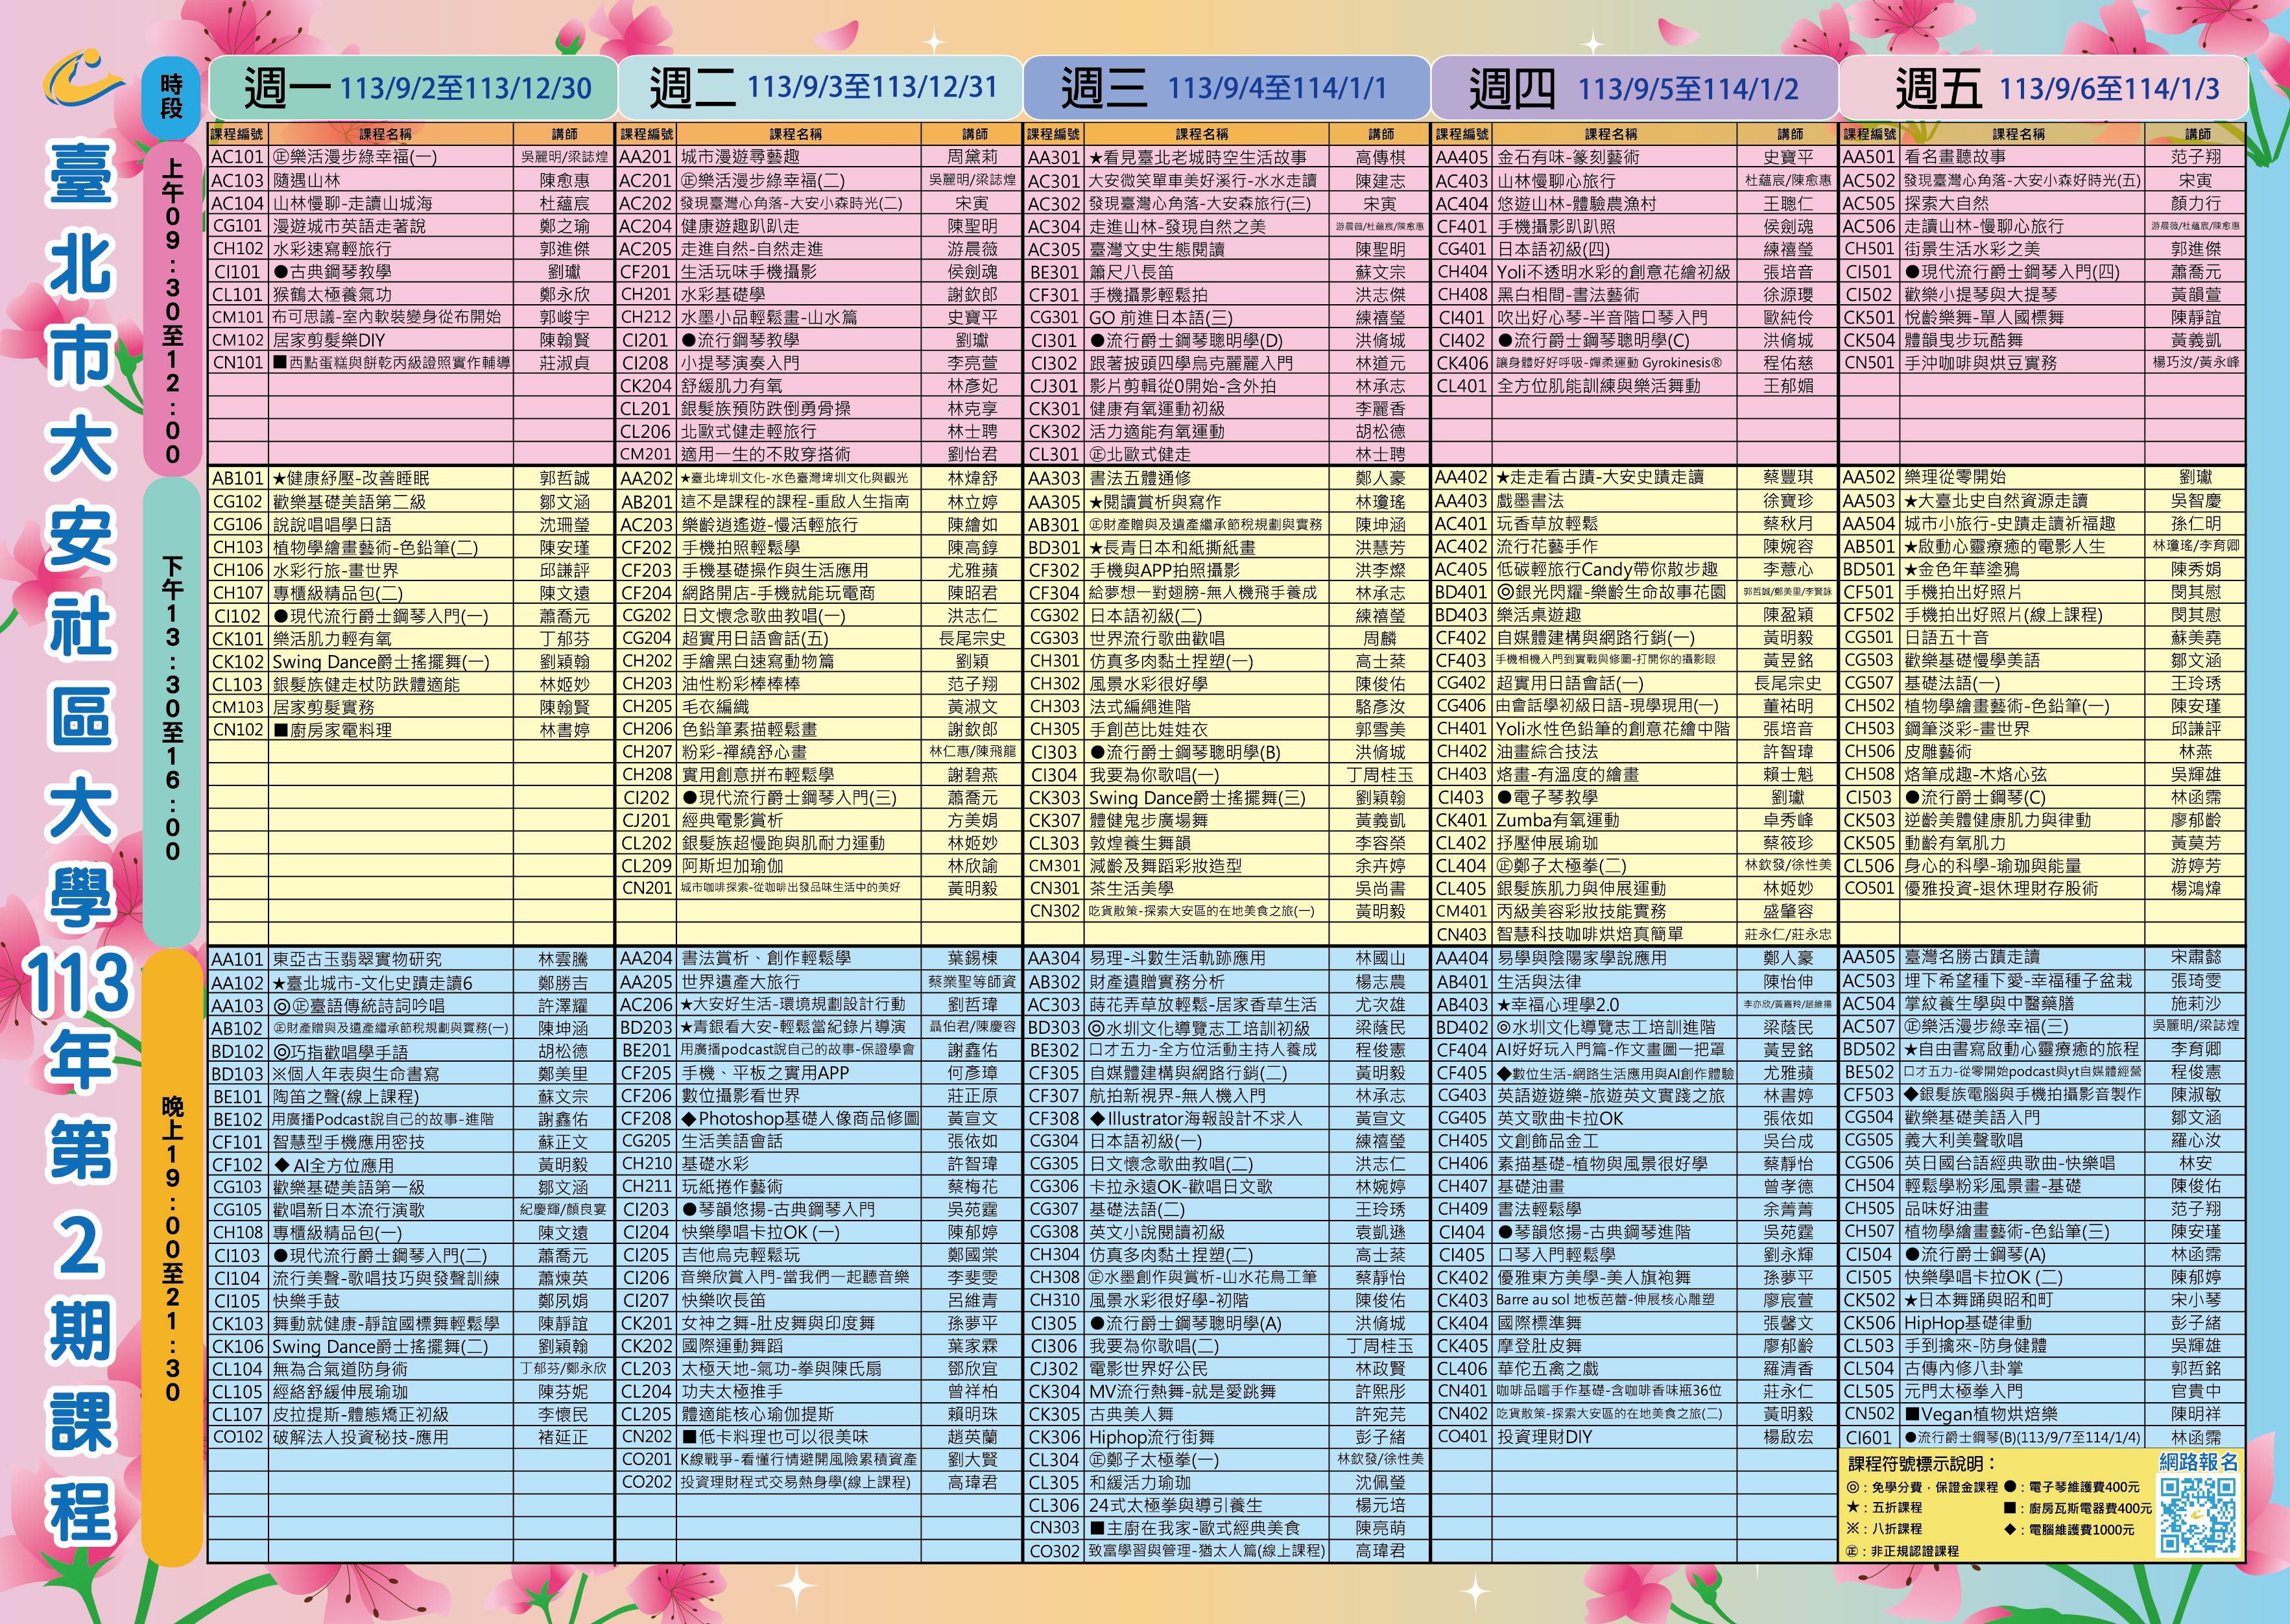Image resolution: width=2290 pixels, height=1624 pixels.
Task: Click course 手沖咖啡與烘豆實務
Action: pos(1981,363)
